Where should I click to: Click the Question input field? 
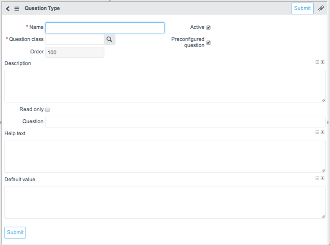tap(185, 122)
